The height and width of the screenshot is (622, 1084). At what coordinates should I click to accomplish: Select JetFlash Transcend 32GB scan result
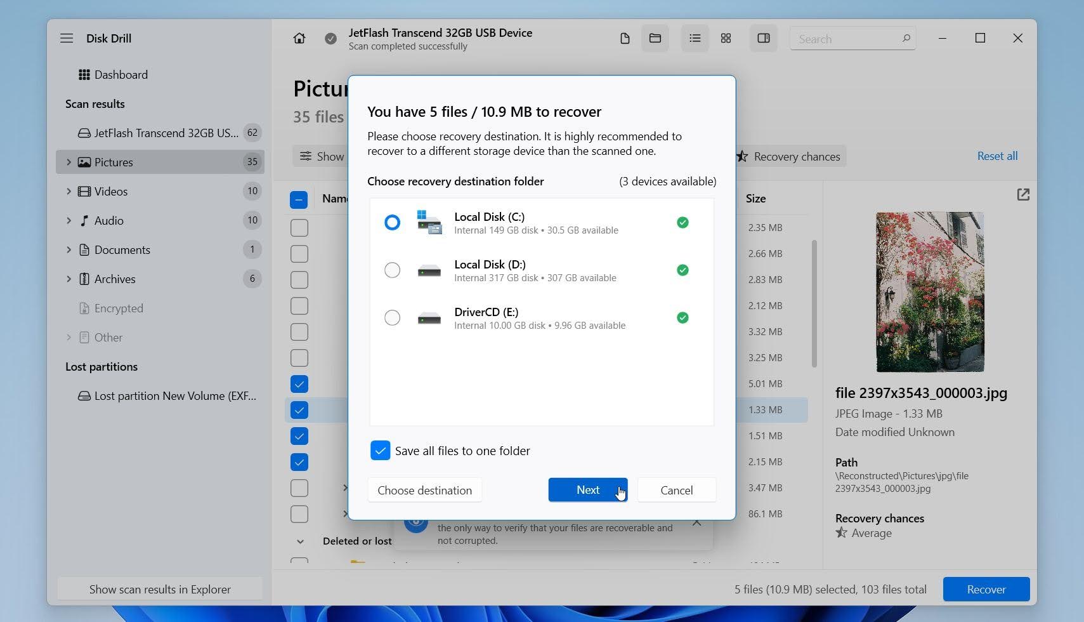tap(160, 133)
